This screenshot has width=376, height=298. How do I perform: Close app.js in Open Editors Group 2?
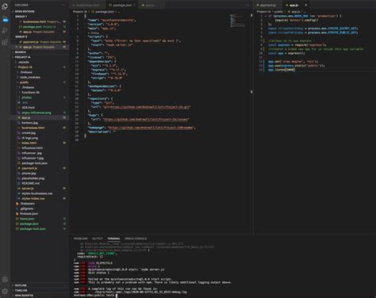click(x=17, y=47)
